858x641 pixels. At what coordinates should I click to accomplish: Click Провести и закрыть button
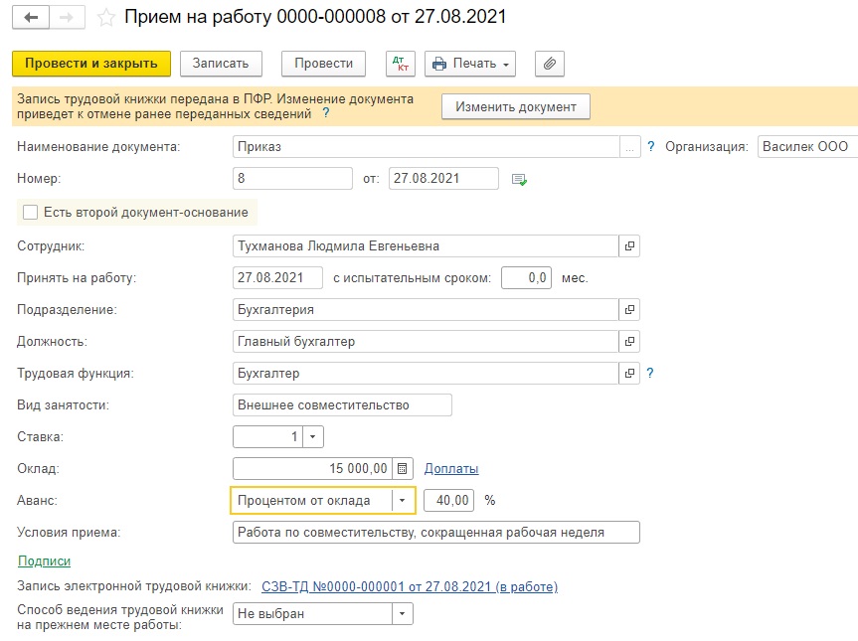point(91,64)
